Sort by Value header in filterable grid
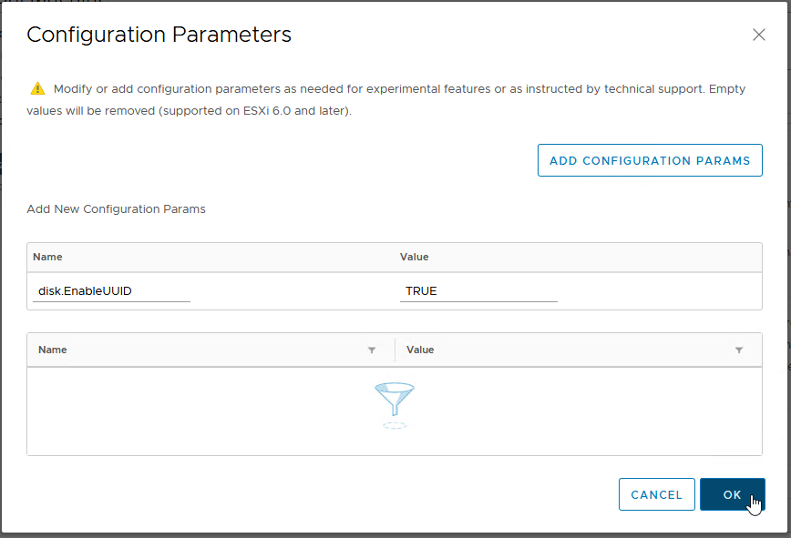This screenshot has height=538, width=791. (x=420, y=350)
